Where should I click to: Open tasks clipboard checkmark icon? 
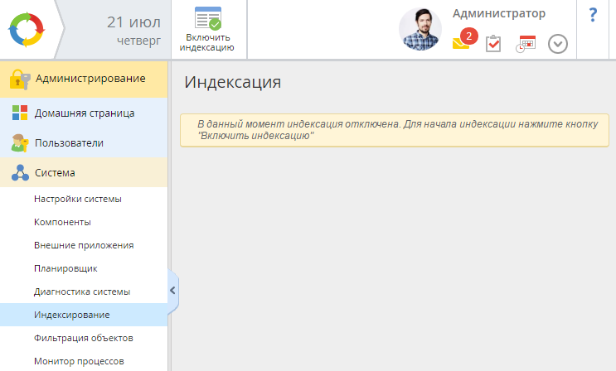(493, 44)
